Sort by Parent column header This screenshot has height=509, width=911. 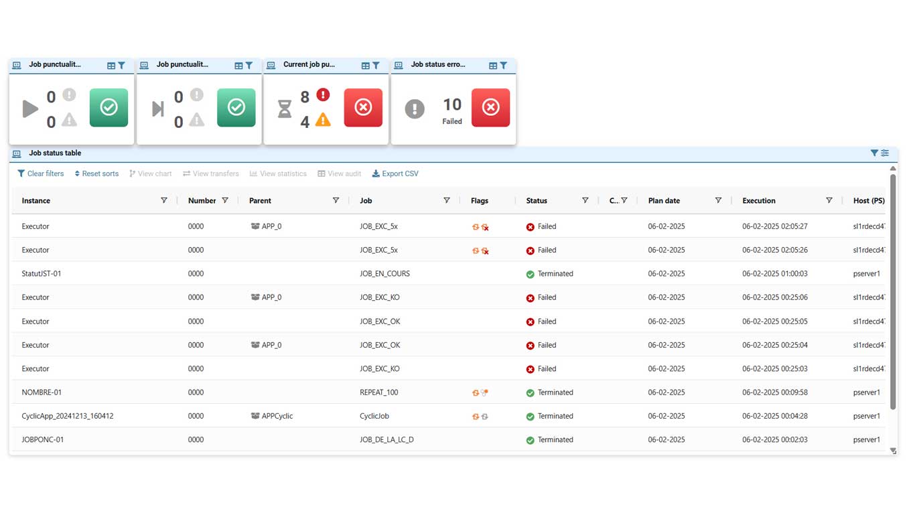[260, 201]
